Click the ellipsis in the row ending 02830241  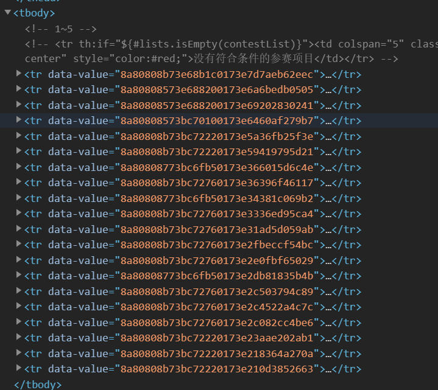click(328, 105)
